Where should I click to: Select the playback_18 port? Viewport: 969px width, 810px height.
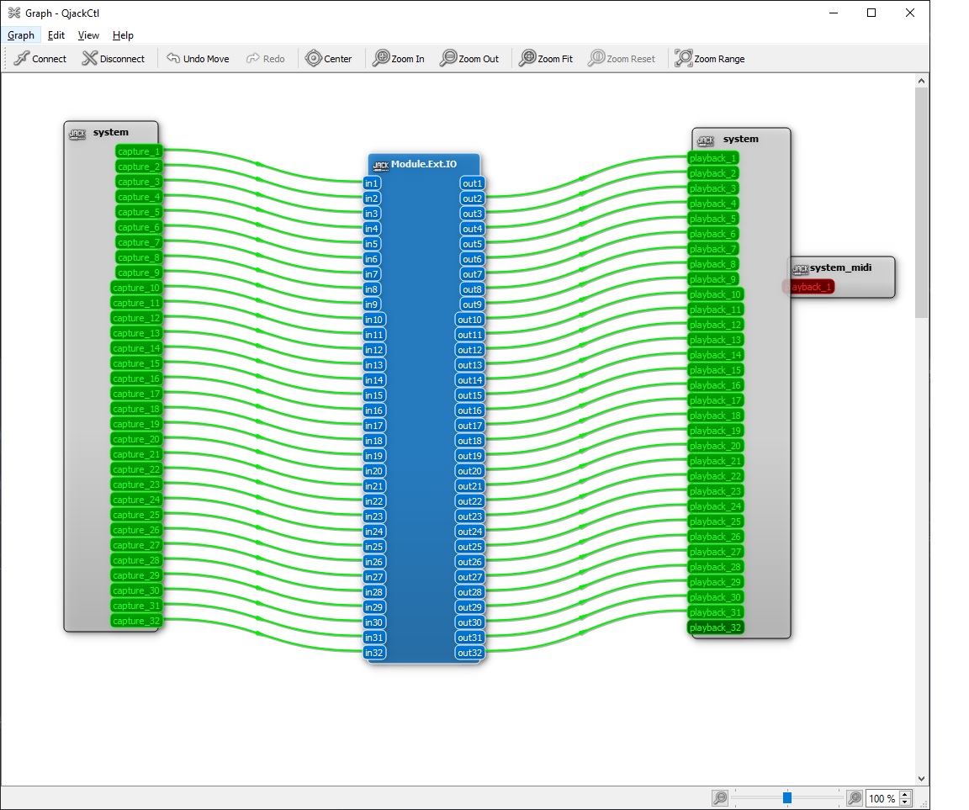[x=715, y=416]
